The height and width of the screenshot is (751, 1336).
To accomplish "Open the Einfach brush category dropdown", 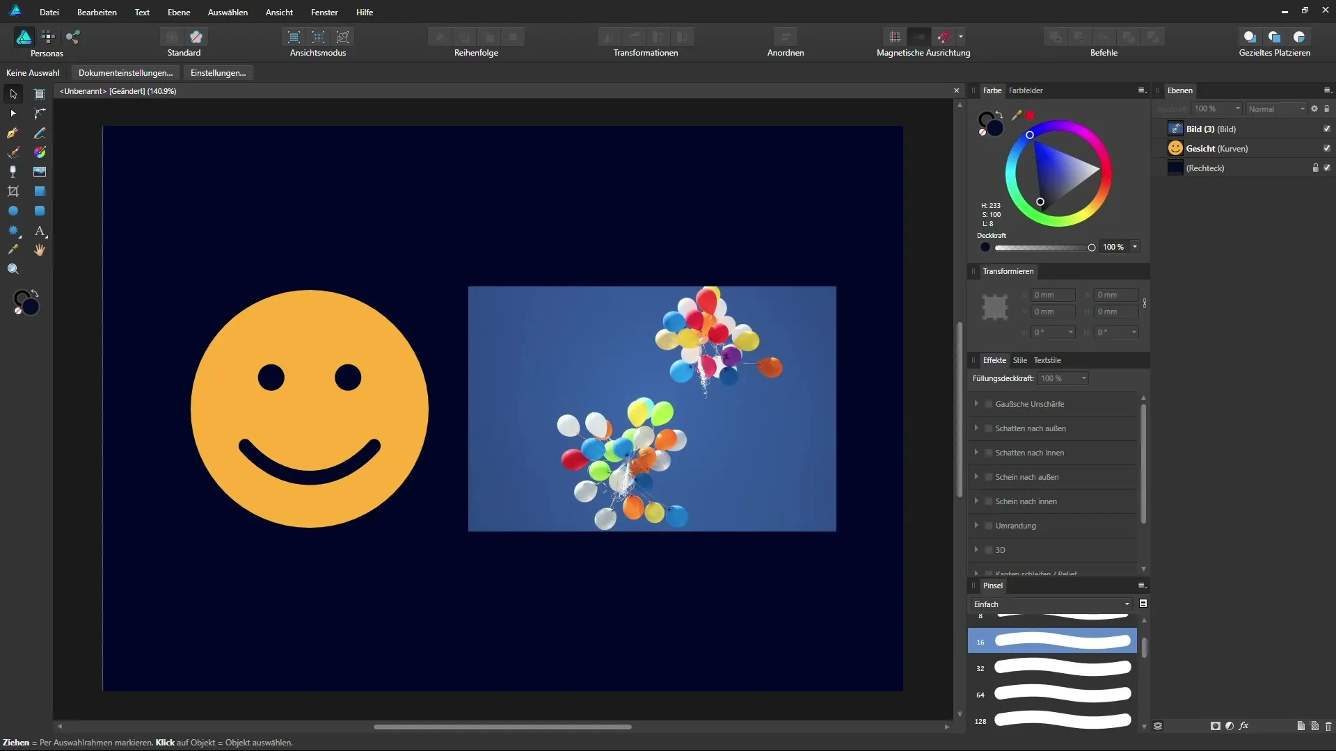I will [1051, 604].
